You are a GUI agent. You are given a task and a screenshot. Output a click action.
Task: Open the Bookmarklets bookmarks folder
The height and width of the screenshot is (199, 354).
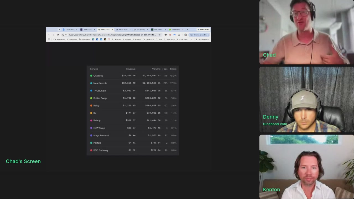[59, 40]
